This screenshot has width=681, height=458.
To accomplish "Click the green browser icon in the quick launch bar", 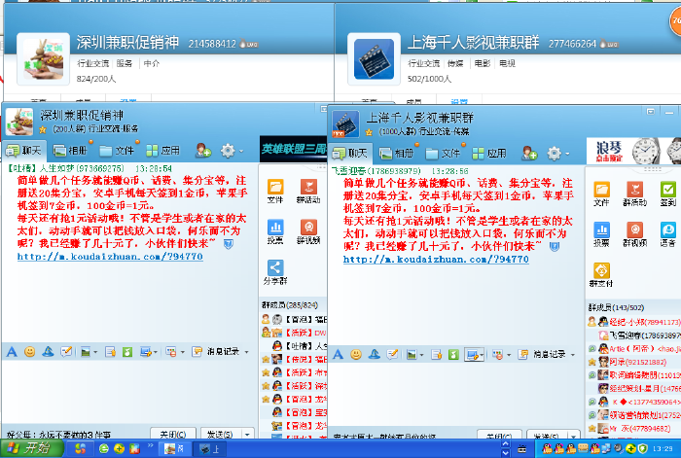I will (104, 449).
